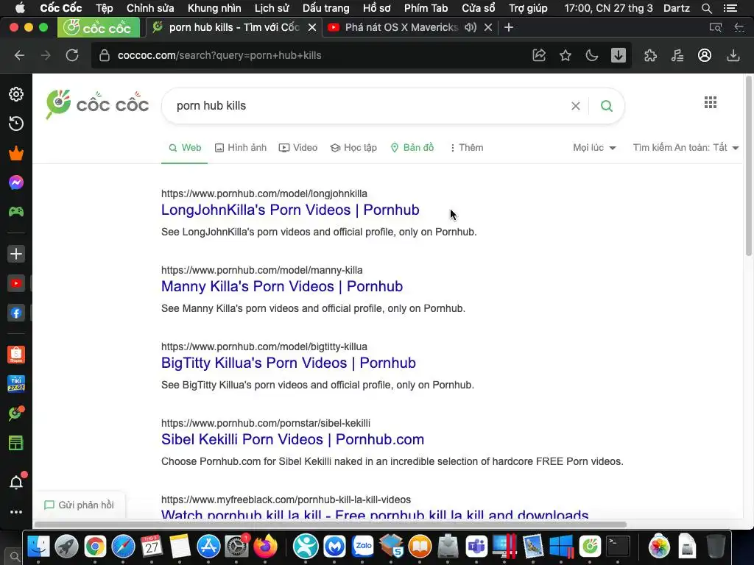The width and height of the screenshot is (754, 565).
Task: Select the Web search tab
Action: tap(185, 147)
